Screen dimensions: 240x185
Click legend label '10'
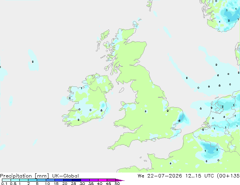[47, 183]
